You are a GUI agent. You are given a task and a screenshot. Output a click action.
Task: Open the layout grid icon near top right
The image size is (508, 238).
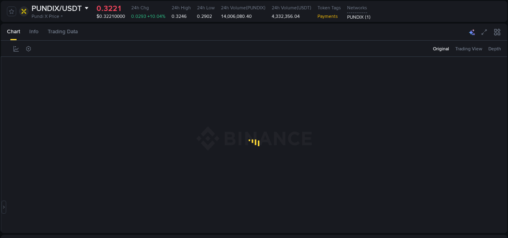click(x=497, y=32)
